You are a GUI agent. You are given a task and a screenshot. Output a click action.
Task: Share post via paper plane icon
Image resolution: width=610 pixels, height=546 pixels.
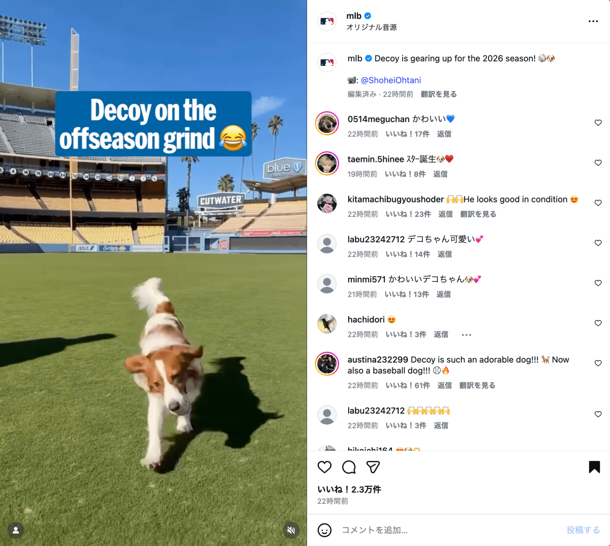373,467
